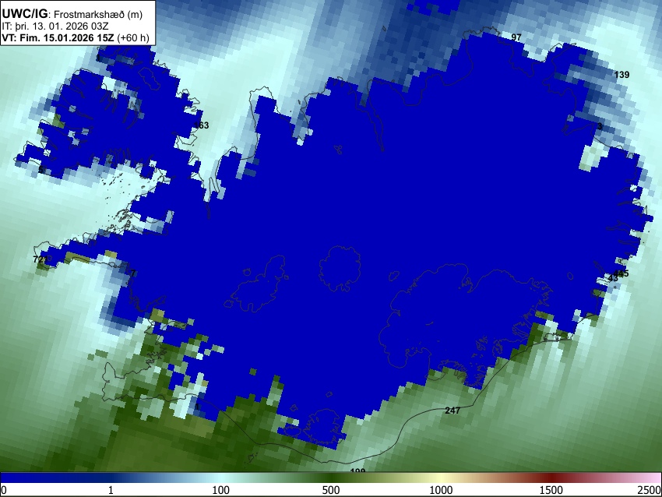Image resolution: width=662 pixels, height=497 pixels.
Task: Click the station value 97 on the north coast
Action: (x=516, y=37)
